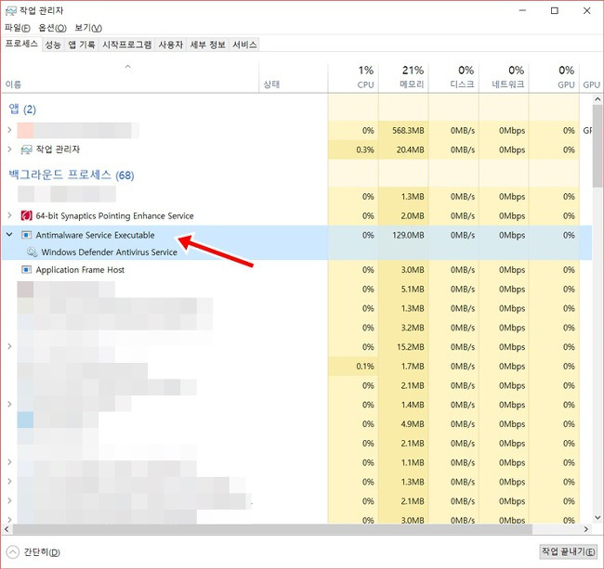Expand the blurred process row using 15.2MB

[9, 346]
